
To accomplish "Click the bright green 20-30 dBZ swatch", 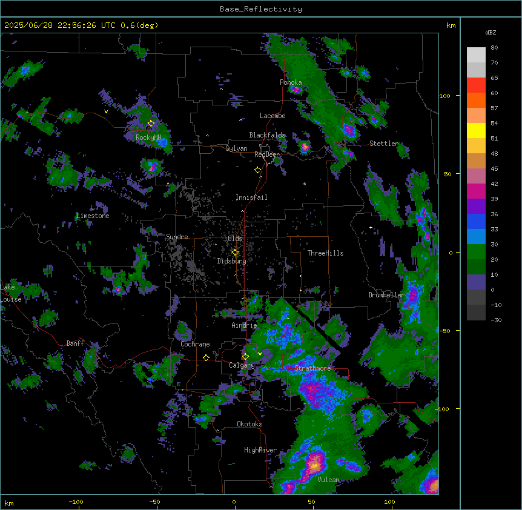I will point(476,252).
